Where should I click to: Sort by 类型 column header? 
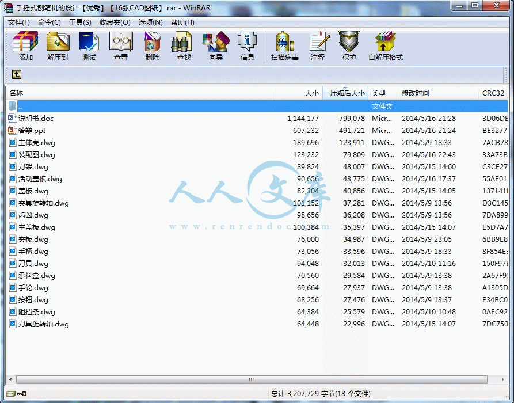[383, 93]
